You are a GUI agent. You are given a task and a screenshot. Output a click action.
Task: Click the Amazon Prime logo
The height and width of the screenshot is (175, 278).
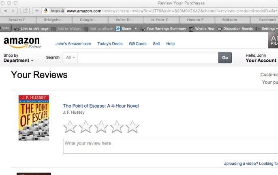[22, 43]
